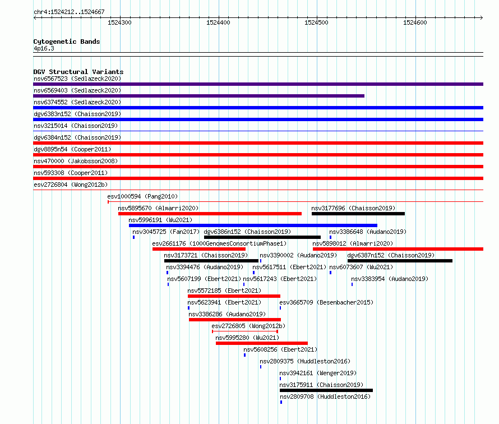The image size is (499, 424).
Task: Click esv2661176 (1000GenomesConsortiumPhase1) label
Action: coord(219,243)
